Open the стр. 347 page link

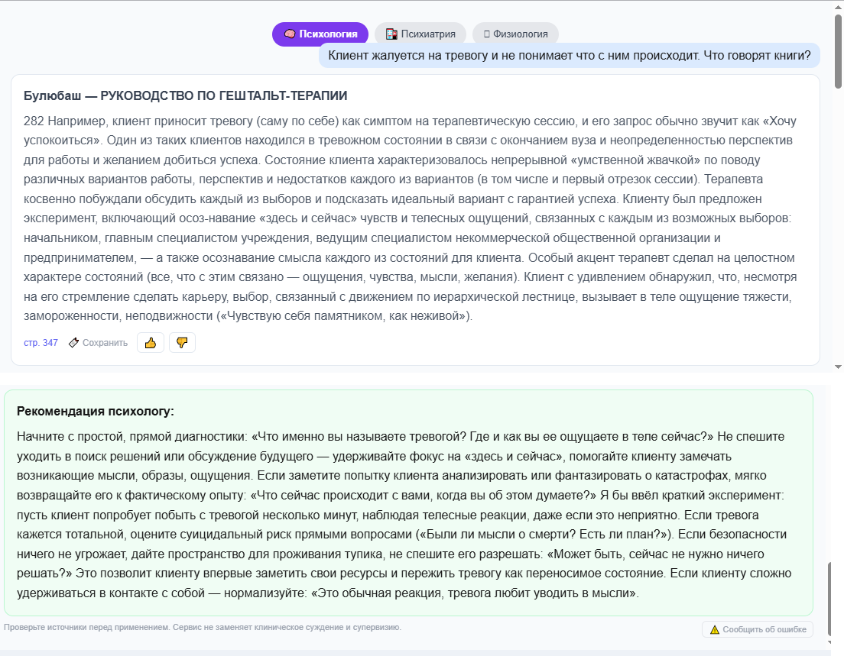point(41,343)
